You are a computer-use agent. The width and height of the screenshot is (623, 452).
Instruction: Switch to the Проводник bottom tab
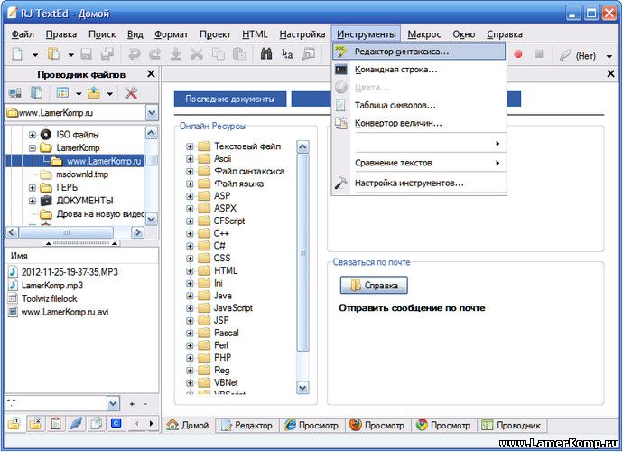click(512, 425)
